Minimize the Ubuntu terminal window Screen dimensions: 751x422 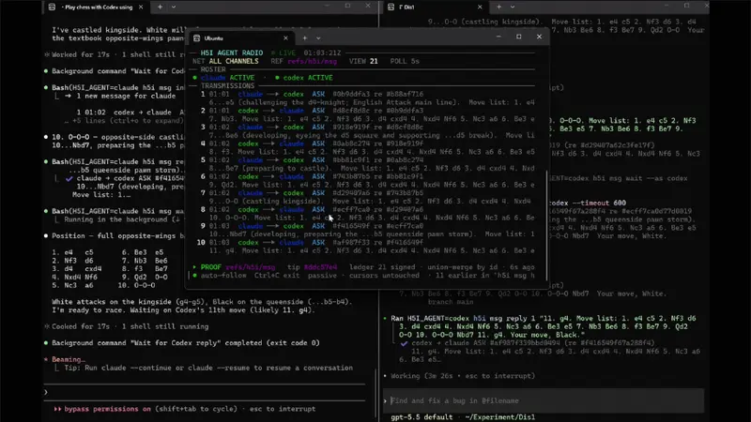point(498,37)
